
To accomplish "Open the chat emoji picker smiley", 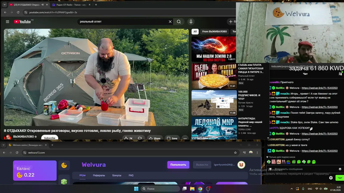I will (340, 169).
